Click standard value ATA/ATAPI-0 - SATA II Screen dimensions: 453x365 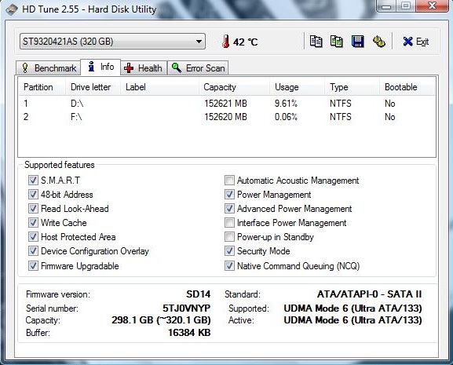coord(370,294)
